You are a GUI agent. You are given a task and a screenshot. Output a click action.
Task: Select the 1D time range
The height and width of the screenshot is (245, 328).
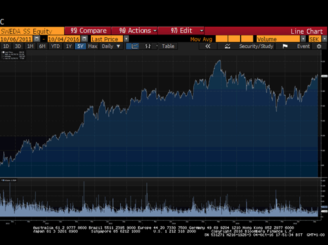[x=6, y=46]
